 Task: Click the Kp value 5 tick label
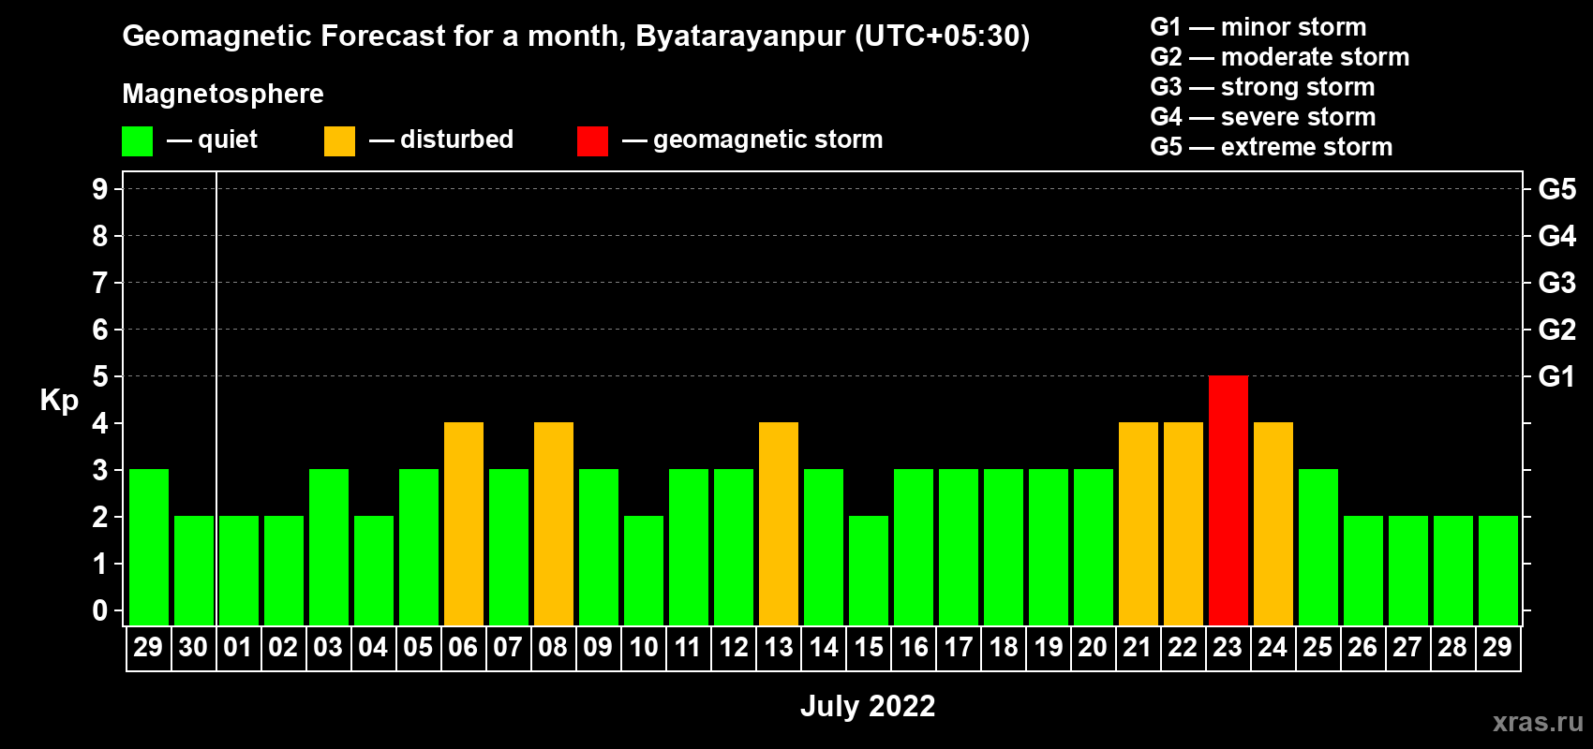coord(100,376)
